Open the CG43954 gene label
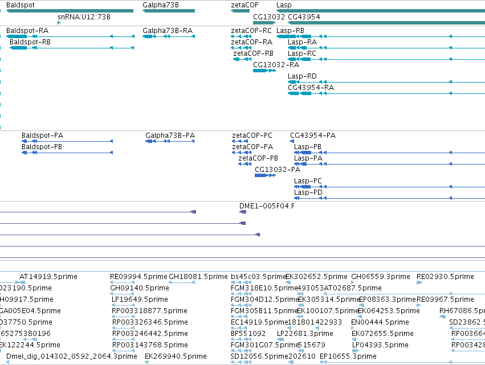The width and height of the screenshot is (485, 365). tap(304, 17)
